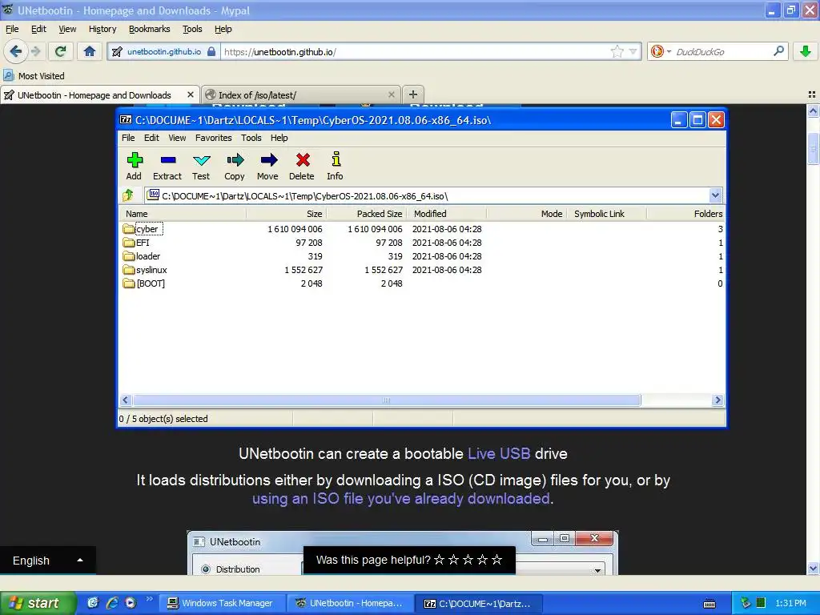Click the Move arrow icon
This screenshot has width=820, height=615.
267,167
